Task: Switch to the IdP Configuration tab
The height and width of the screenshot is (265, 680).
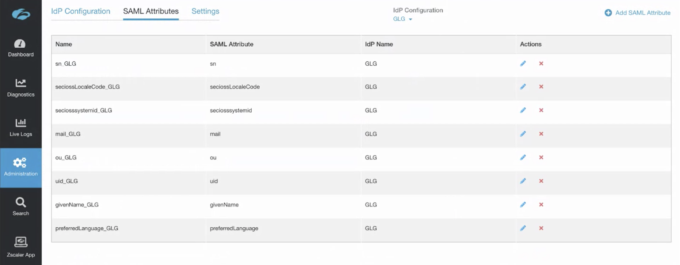Action: point(80,11)
